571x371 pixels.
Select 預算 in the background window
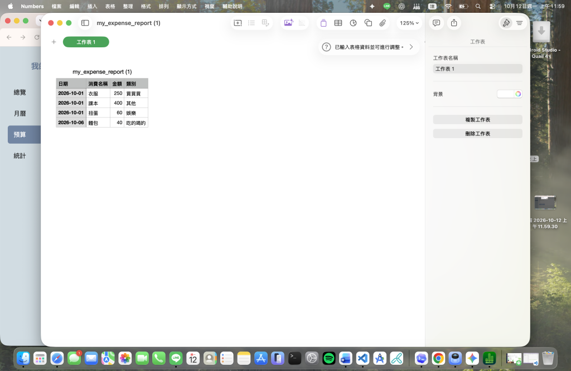point(24,135)
